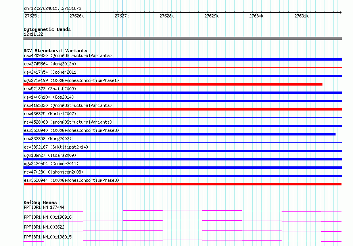
Task: Open nsv436825 (Korbel2007) label
Action: point(50,114)
